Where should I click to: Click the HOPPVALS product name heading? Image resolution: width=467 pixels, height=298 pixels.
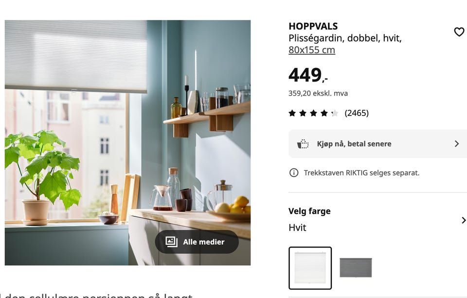(313, 26)
